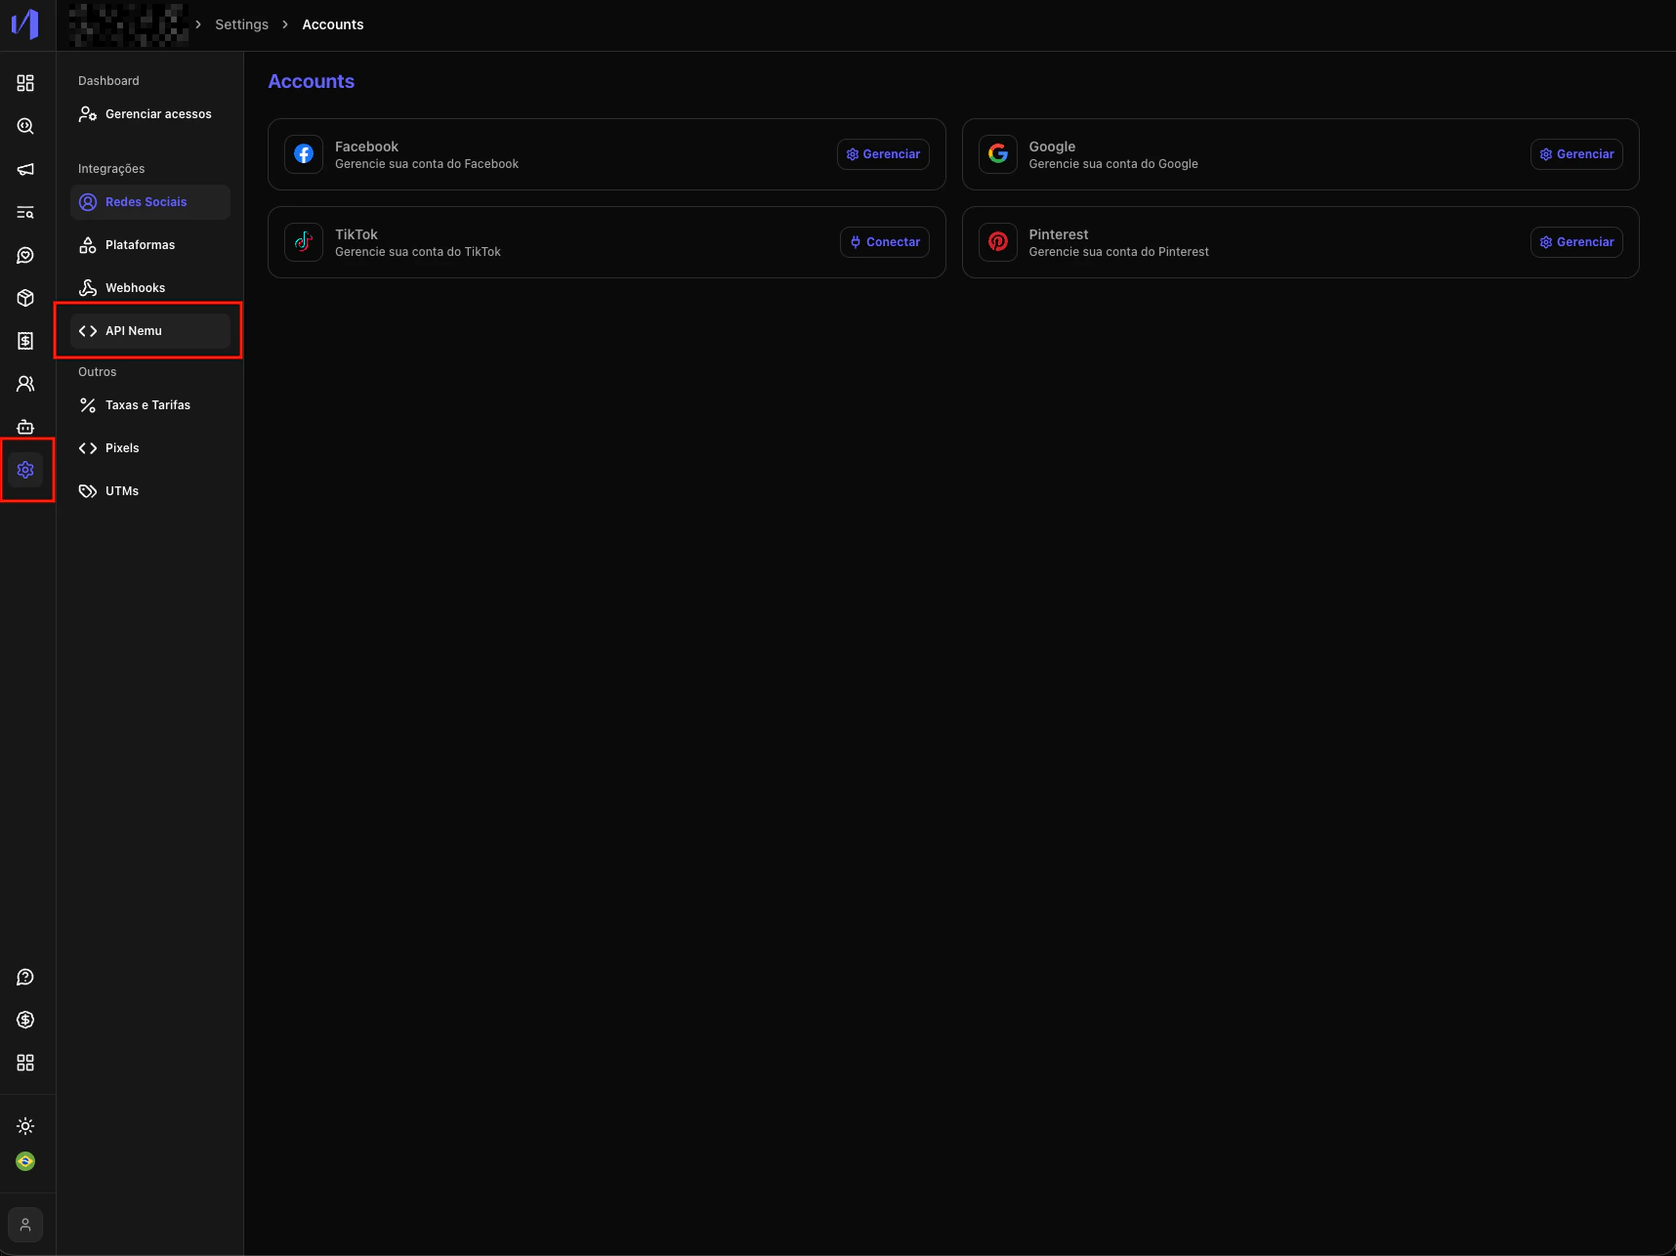Open Gerenciar acessos in sidebar

(150, 114)
